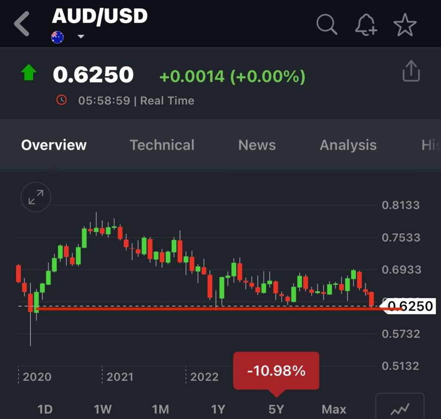441x419 pixels.
Task: Open the search magnifier icon
Action: click(327, 24)
